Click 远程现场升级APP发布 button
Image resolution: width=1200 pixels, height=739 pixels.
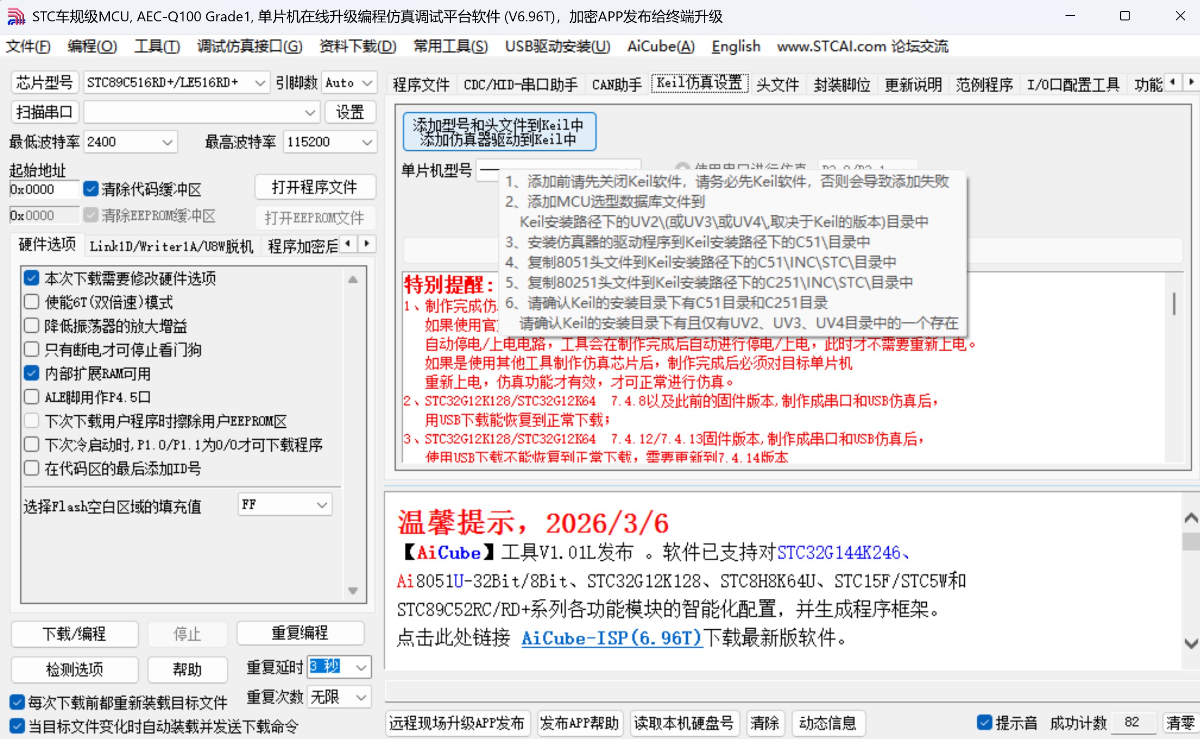point(457,723)
